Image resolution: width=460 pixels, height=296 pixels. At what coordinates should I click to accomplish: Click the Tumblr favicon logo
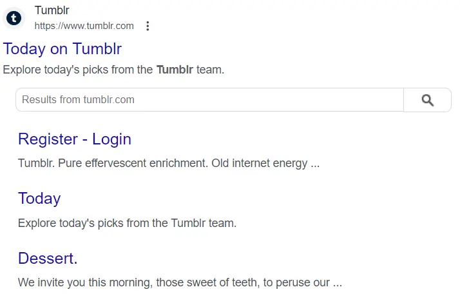(x=14, y=17)
